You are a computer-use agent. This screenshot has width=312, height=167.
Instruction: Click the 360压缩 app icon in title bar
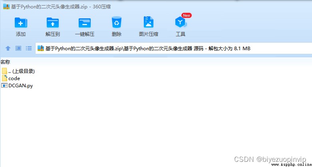click(6, 6)
